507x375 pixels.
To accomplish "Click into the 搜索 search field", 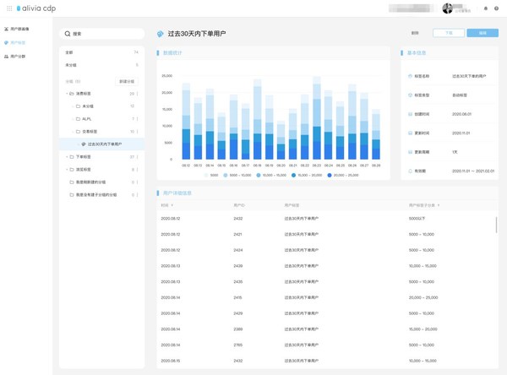I will 101,34.
